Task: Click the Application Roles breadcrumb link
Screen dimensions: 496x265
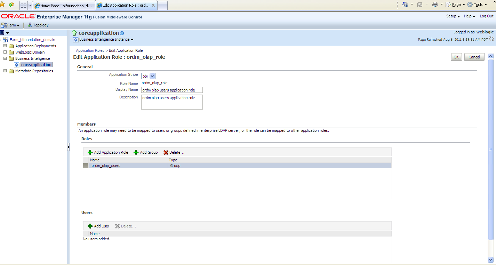Action: (x=90, y=50)
